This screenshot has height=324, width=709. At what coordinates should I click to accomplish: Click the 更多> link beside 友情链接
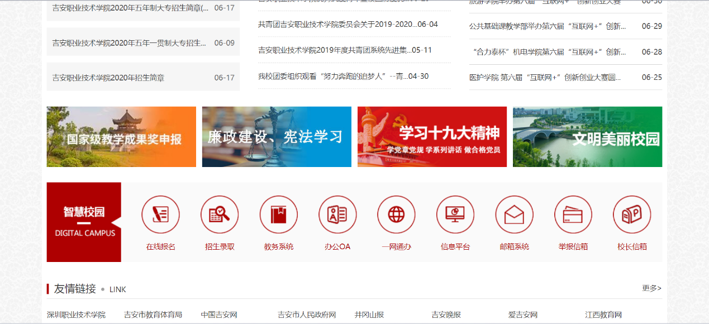(x=651, y=288)
